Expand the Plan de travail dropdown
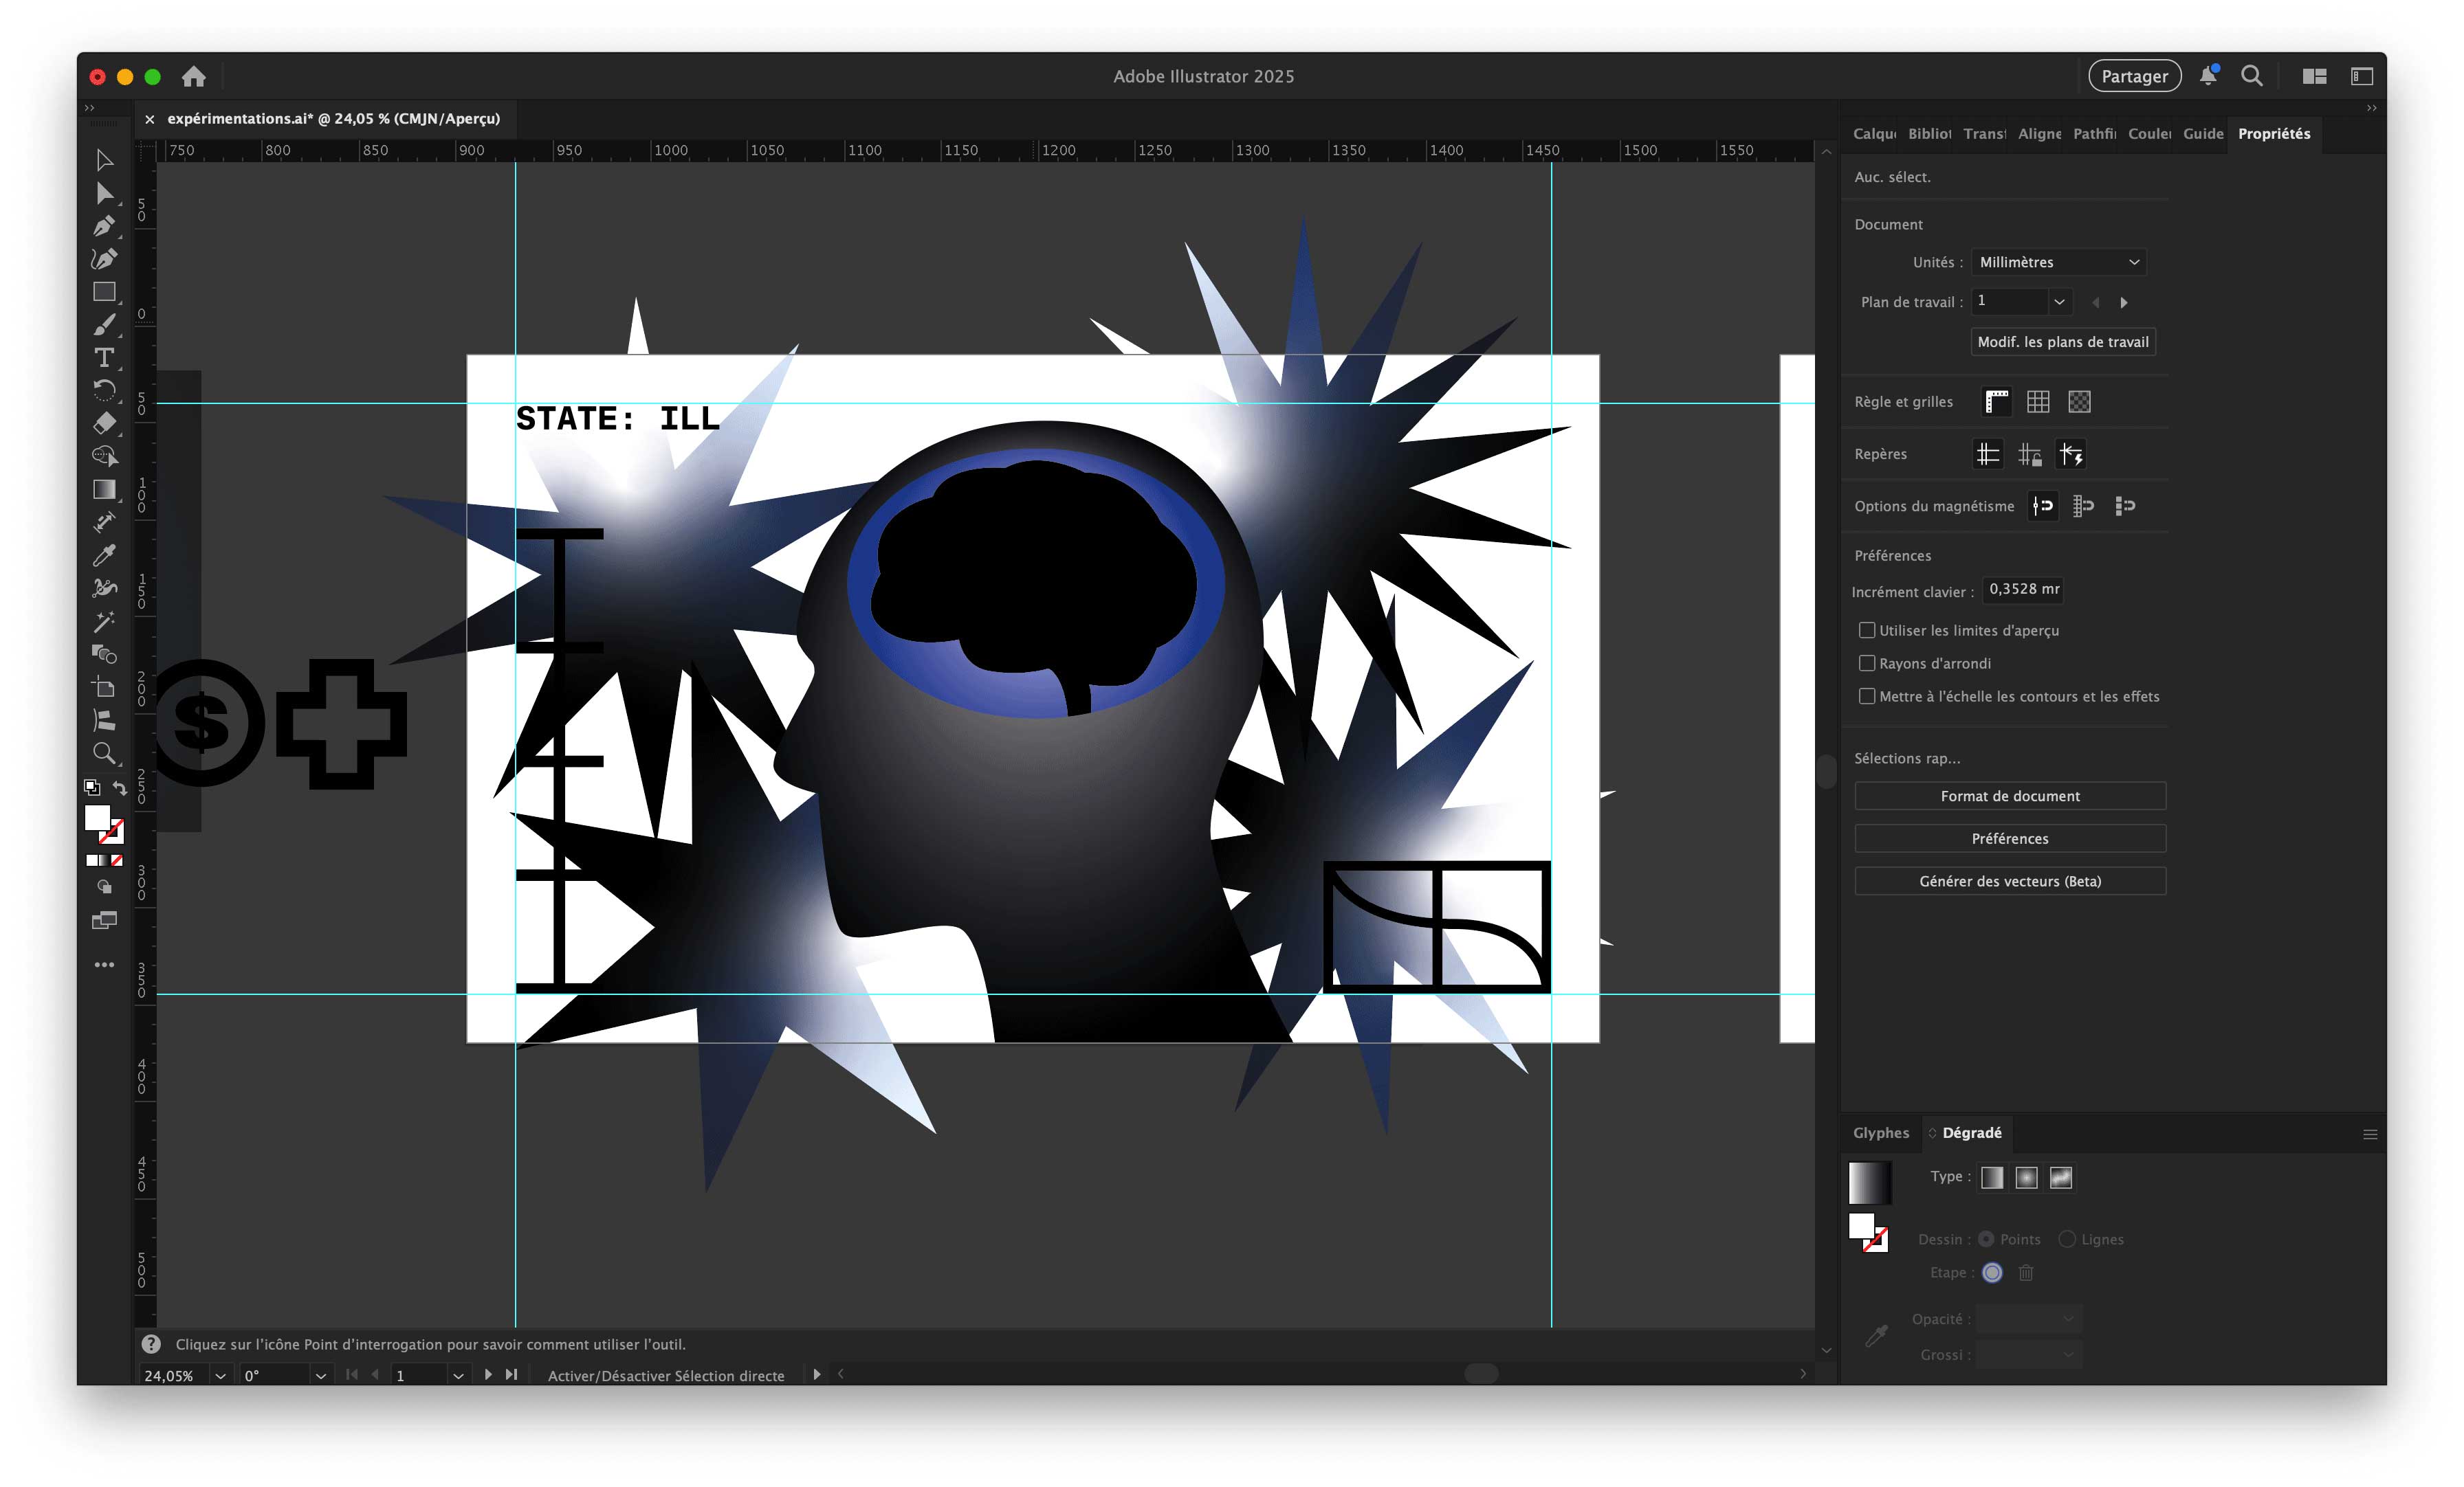 click(2058, 302)
